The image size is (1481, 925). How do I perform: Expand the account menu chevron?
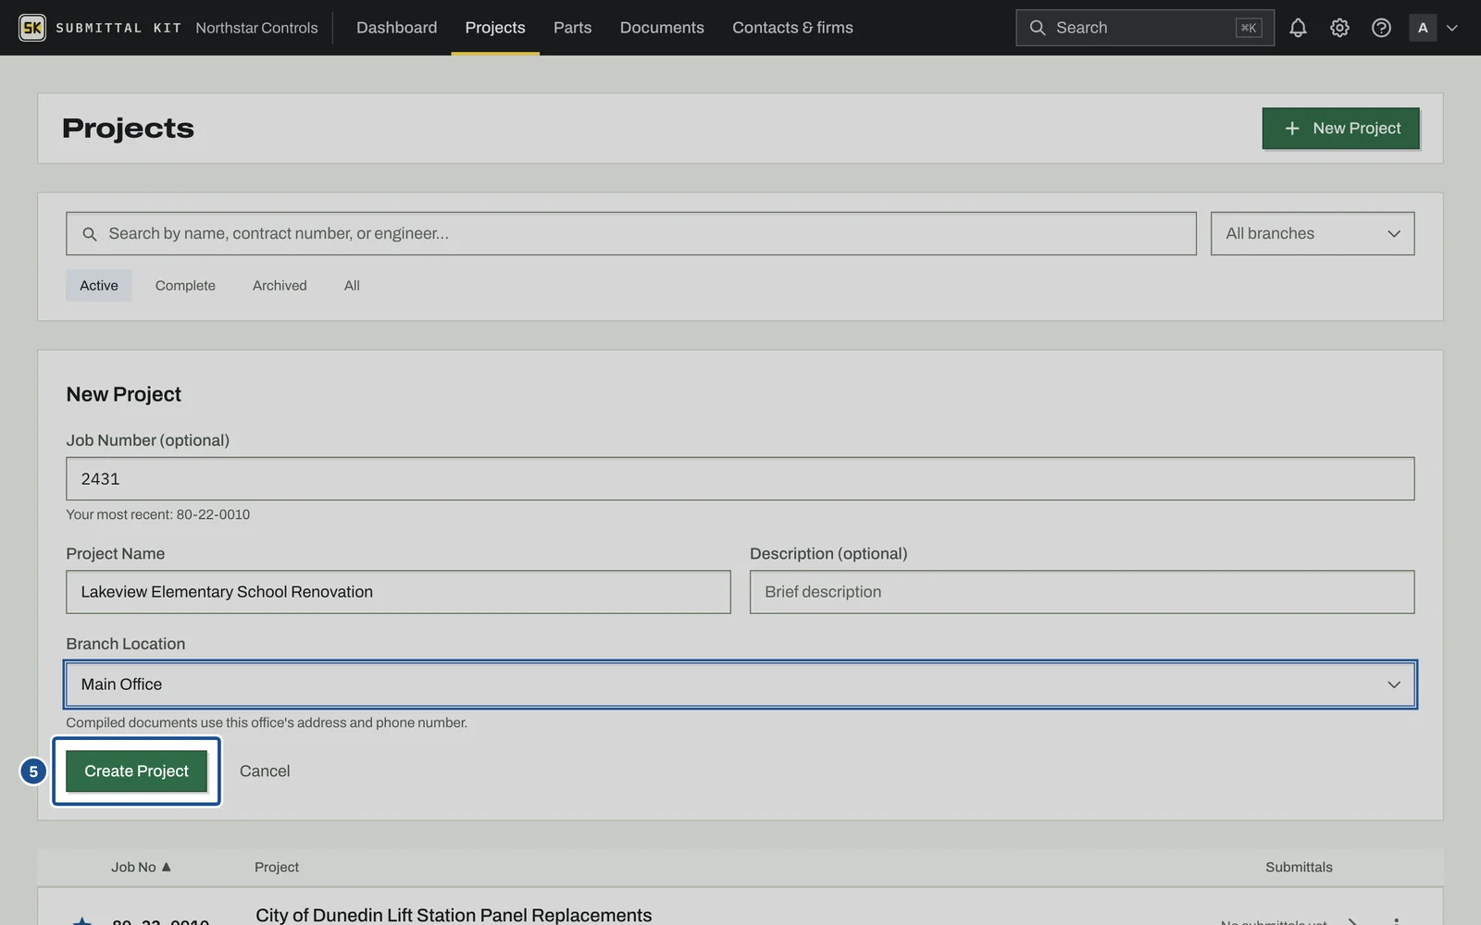click(1452, 28)
